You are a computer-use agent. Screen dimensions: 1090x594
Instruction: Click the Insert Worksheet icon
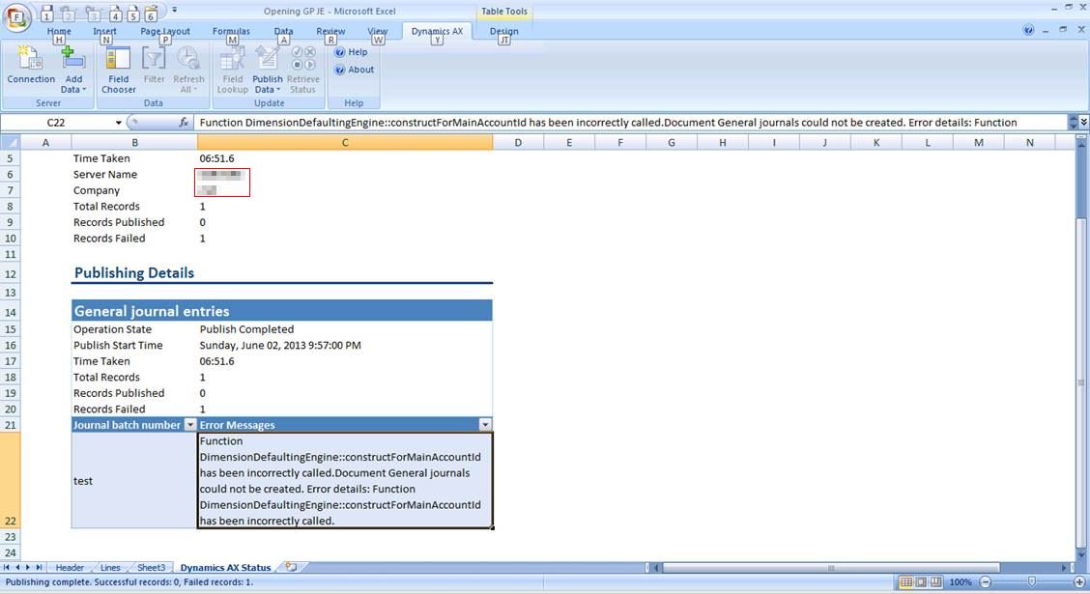[291, 568]
